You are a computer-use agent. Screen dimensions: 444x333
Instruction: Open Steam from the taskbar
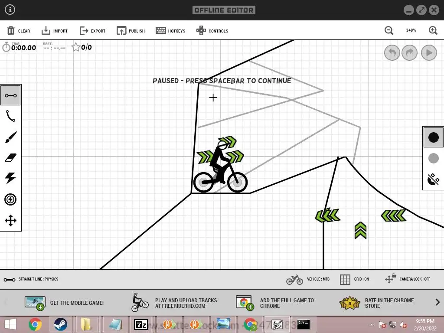61,324
